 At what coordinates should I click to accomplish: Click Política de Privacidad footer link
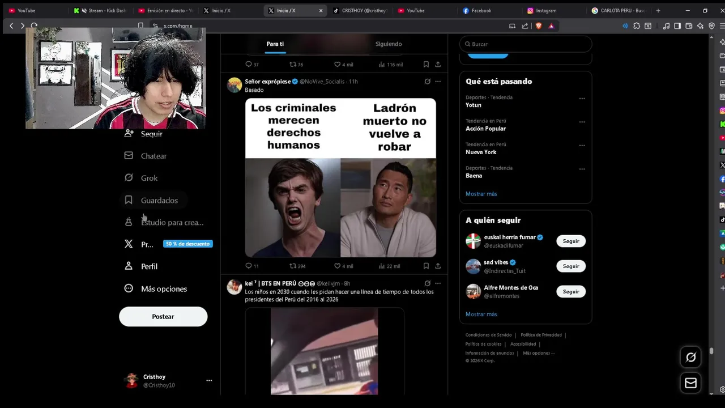[541, 335]
